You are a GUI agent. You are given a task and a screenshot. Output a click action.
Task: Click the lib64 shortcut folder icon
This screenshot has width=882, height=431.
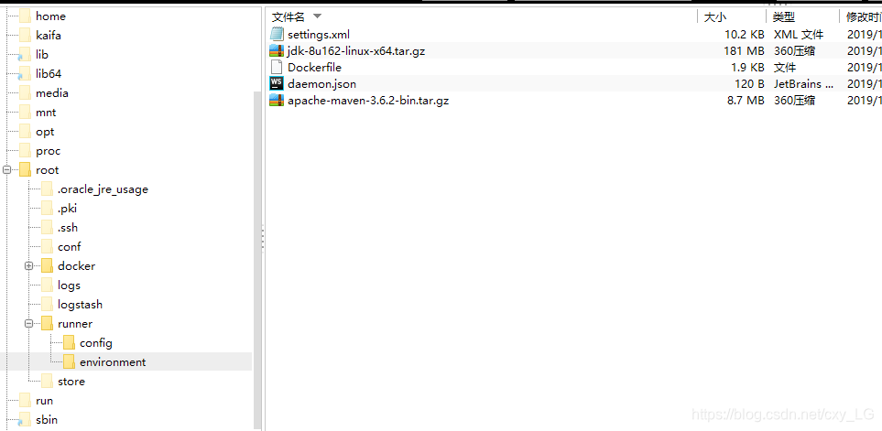point(25,73)
